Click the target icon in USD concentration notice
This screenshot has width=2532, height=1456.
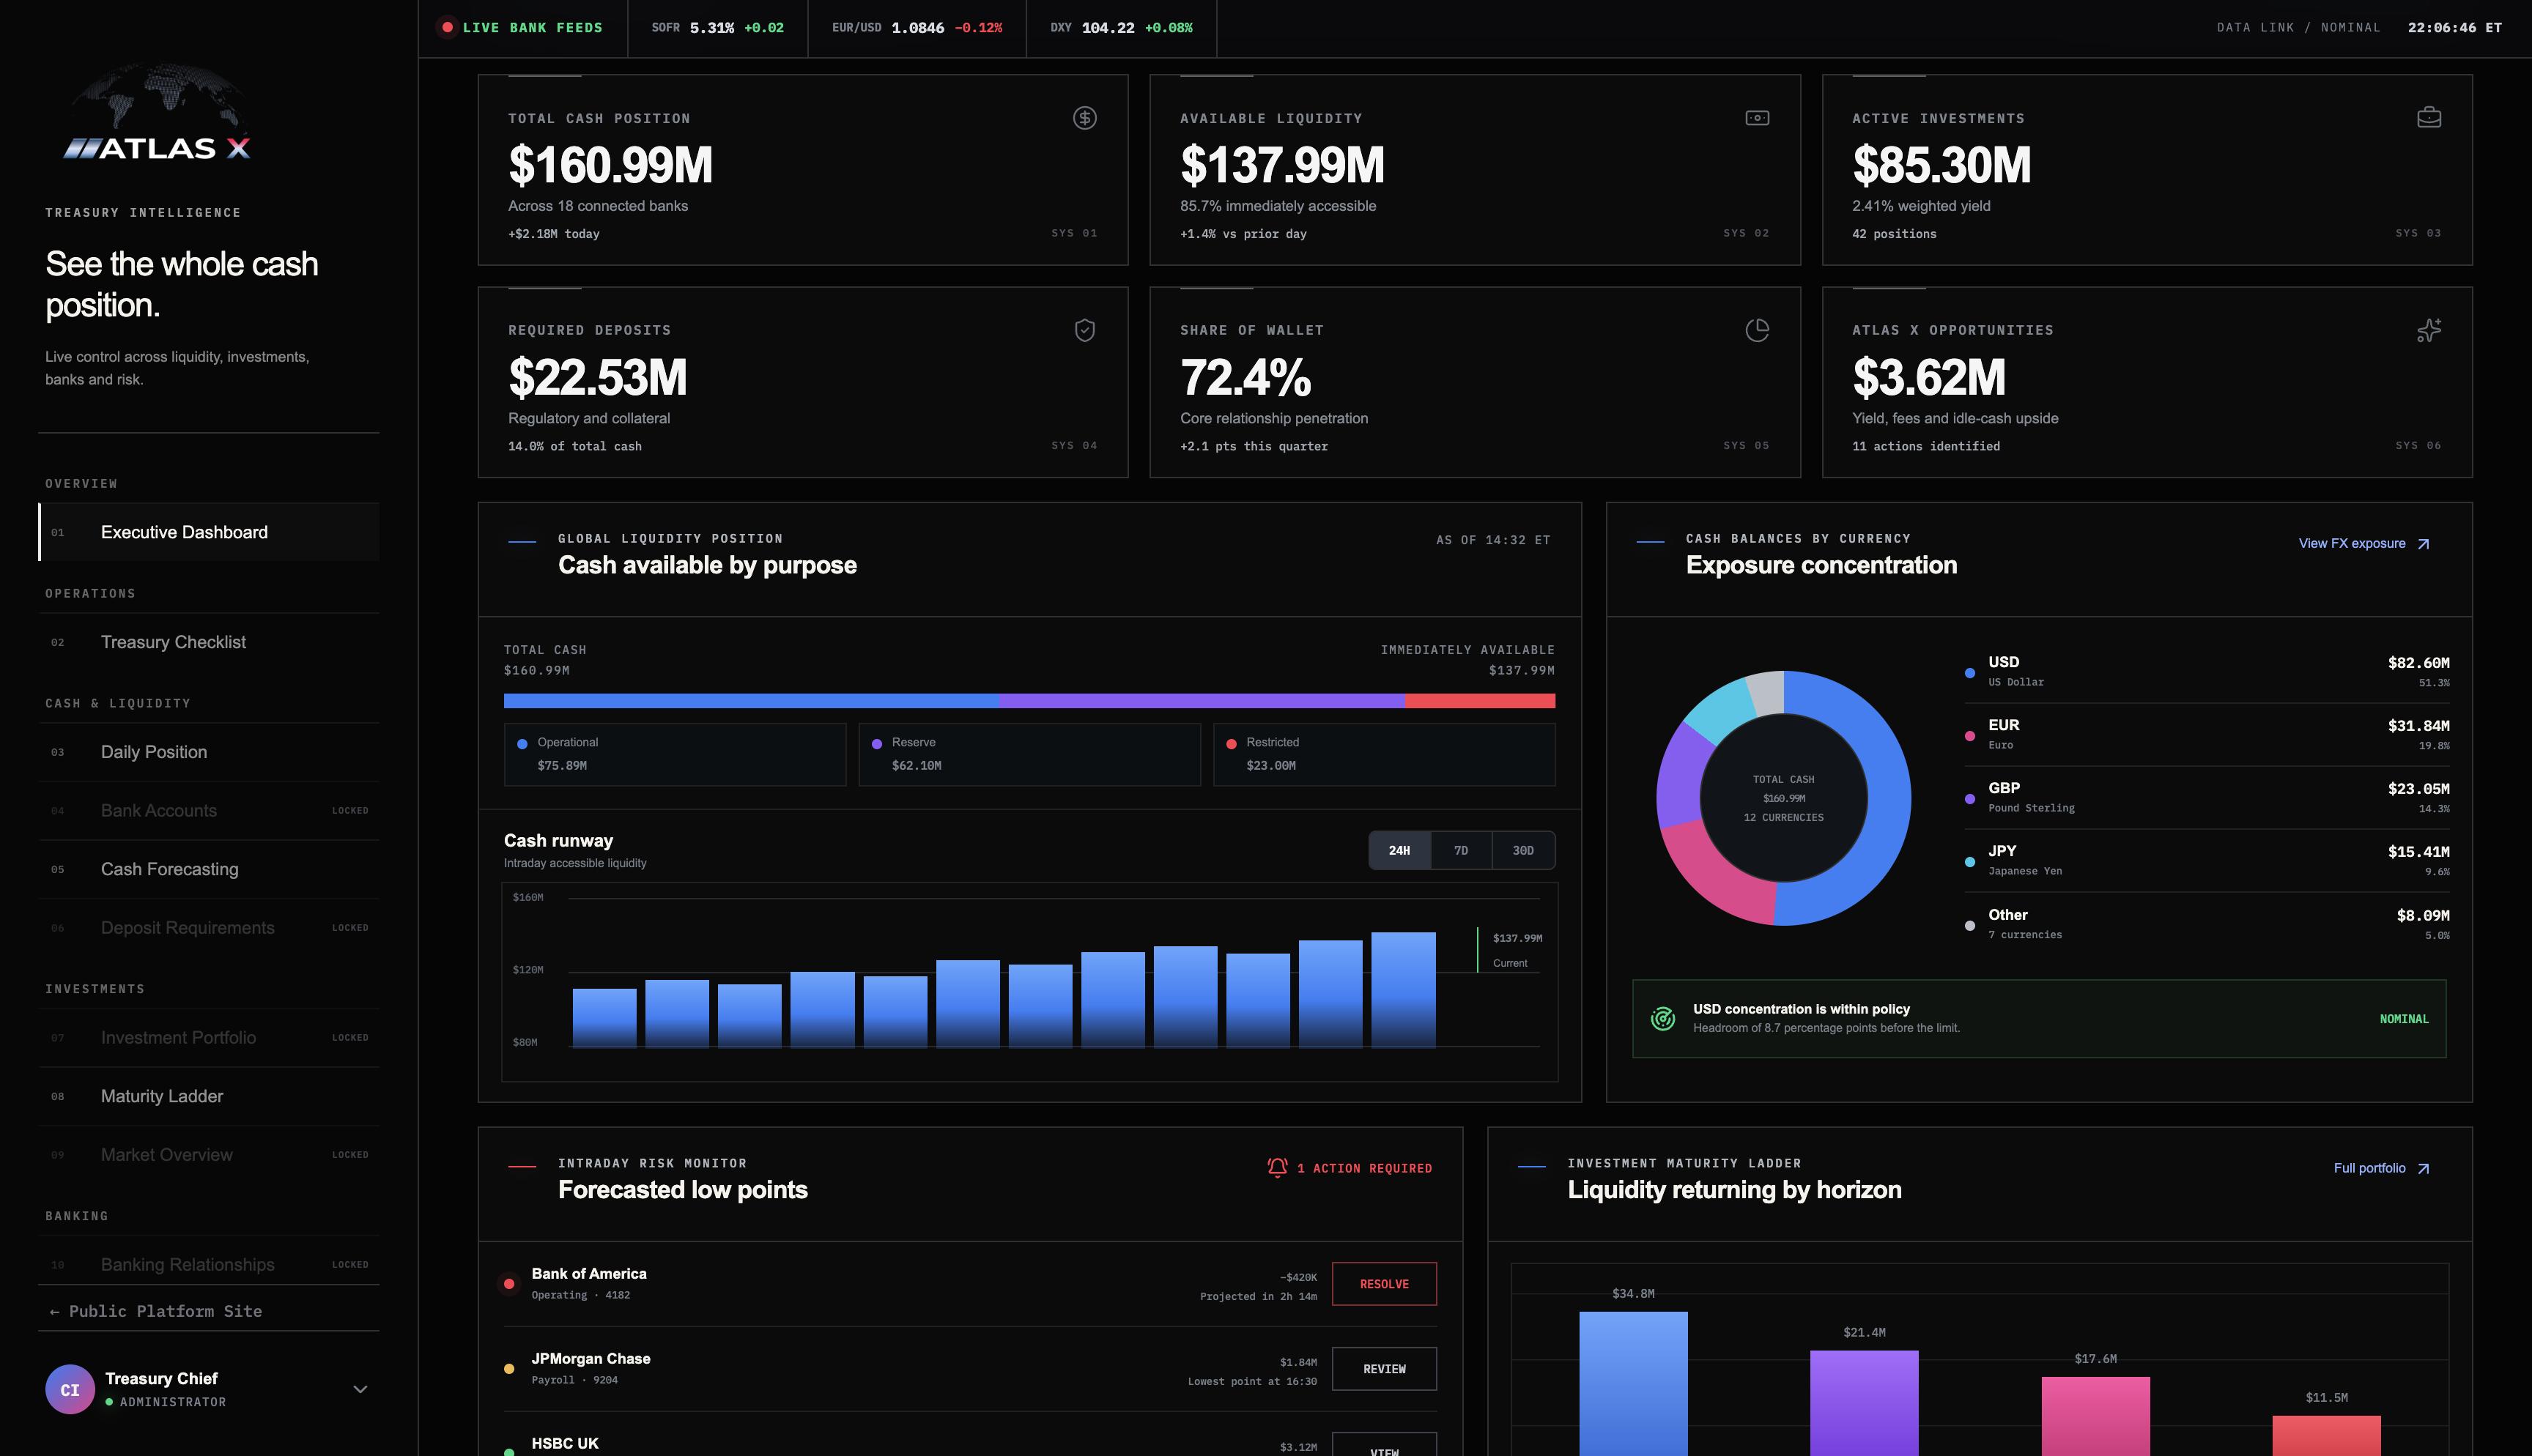tap(1662, 1018)
